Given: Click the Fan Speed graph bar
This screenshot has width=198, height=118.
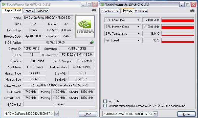Looking at the screenshot, I should click(x=178, y=40).
